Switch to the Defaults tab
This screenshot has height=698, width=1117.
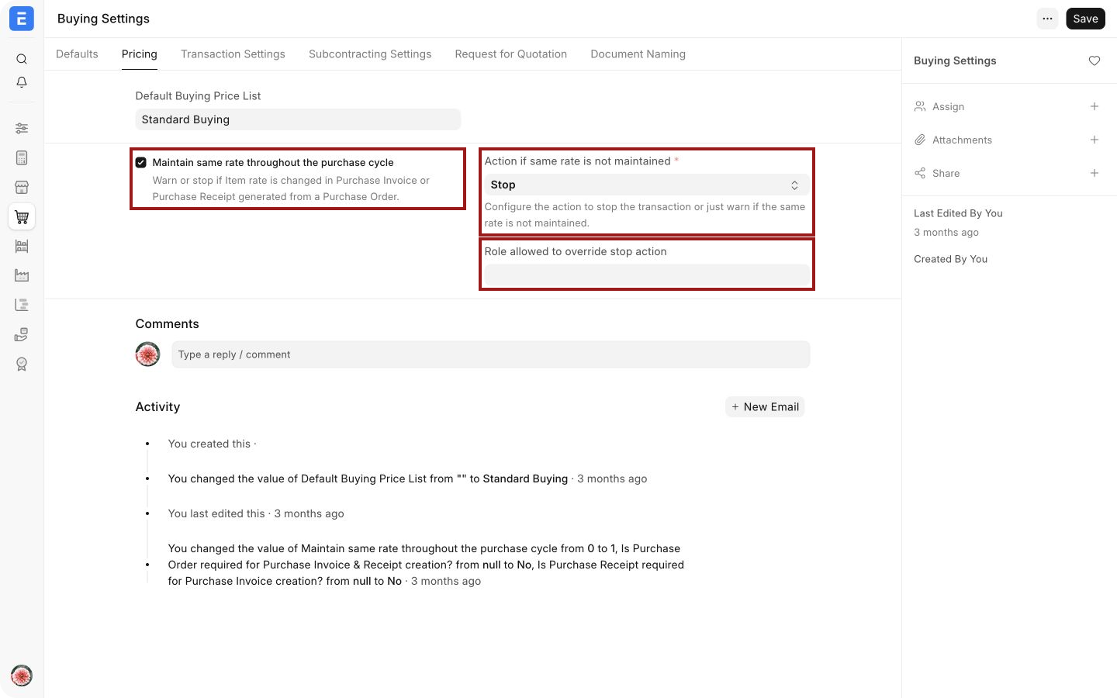pyautogui.click(x=78, y=54)
